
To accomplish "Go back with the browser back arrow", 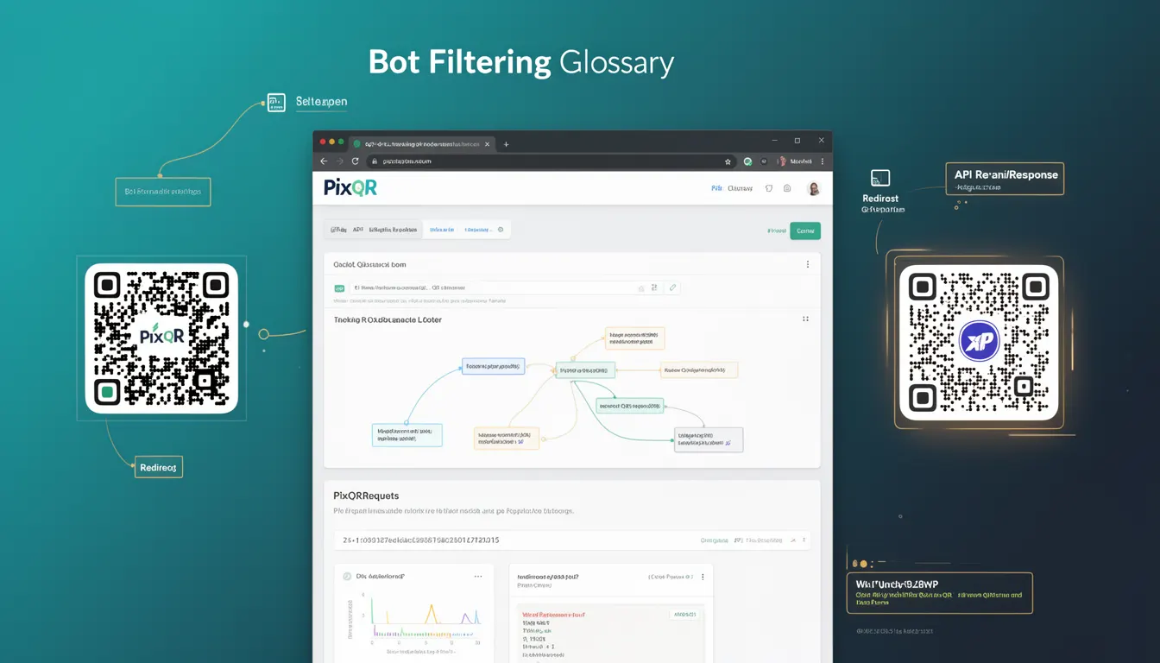I will (x=324, y=161).
